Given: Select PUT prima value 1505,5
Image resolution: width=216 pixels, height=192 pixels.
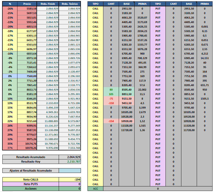Looking at the screenshot, I should click(x=205, y=99).
